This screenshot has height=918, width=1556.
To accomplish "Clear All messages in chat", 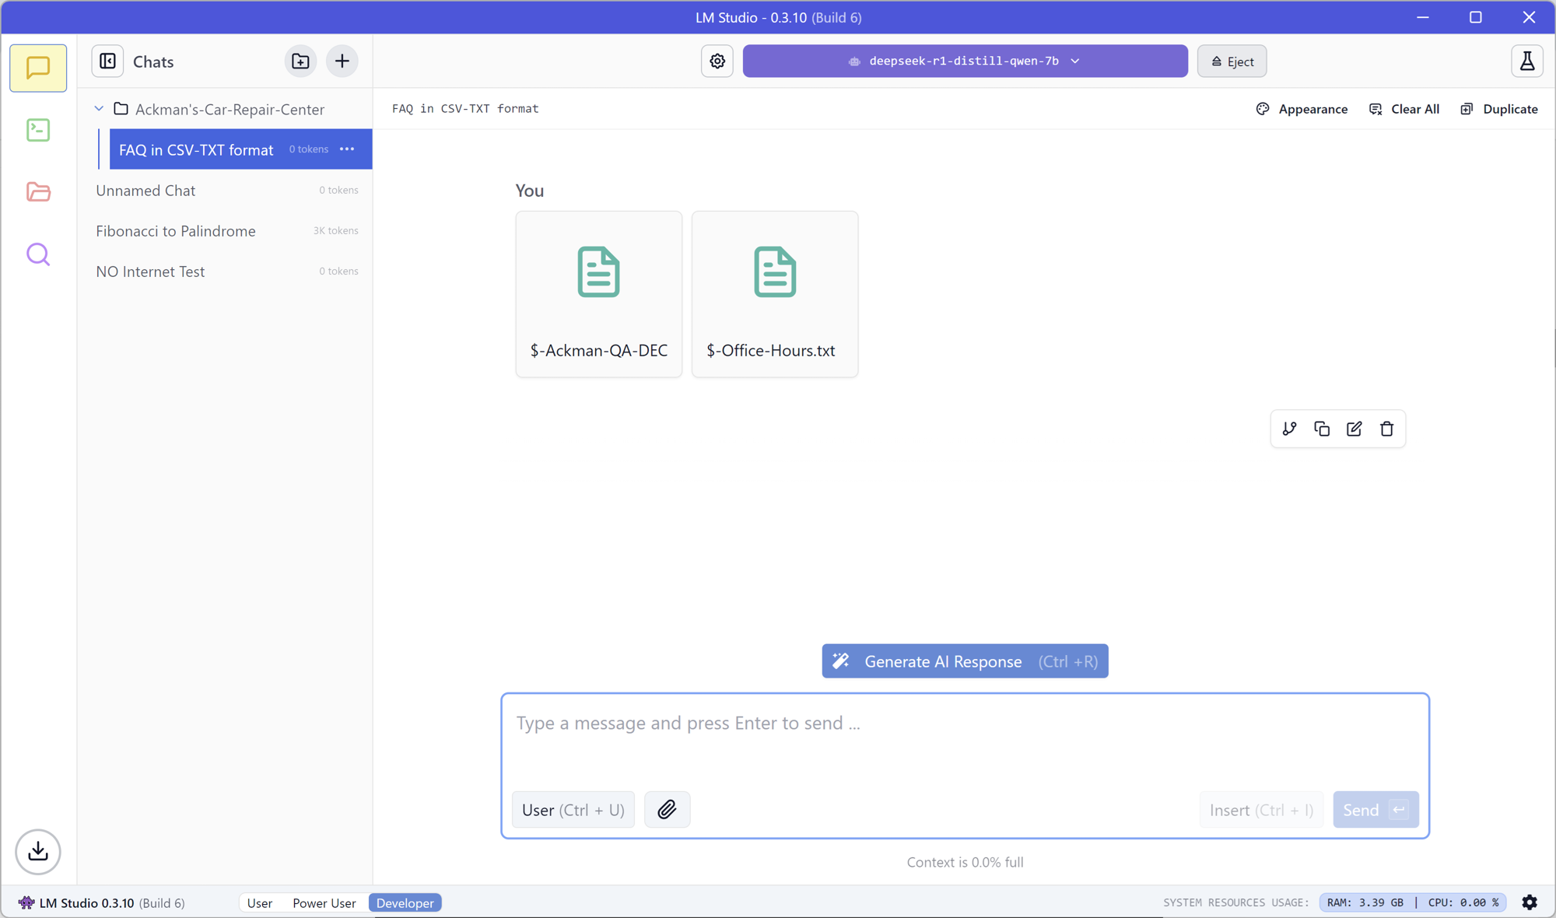I will pos(1404,109).
